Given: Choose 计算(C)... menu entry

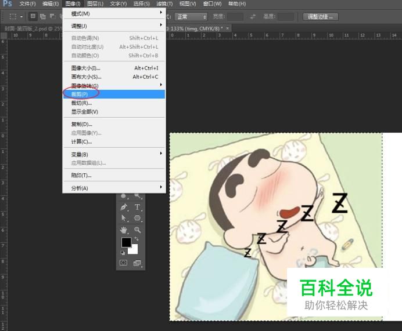Looking at the screenshot, I should (x=114, y=141).
